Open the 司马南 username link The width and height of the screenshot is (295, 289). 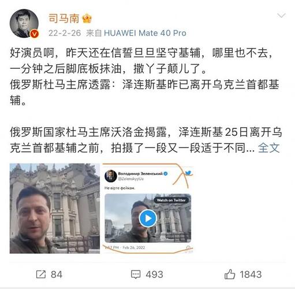tap(64, 18)
